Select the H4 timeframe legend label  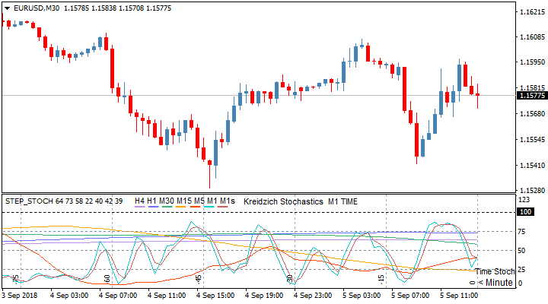pos(139,201)
